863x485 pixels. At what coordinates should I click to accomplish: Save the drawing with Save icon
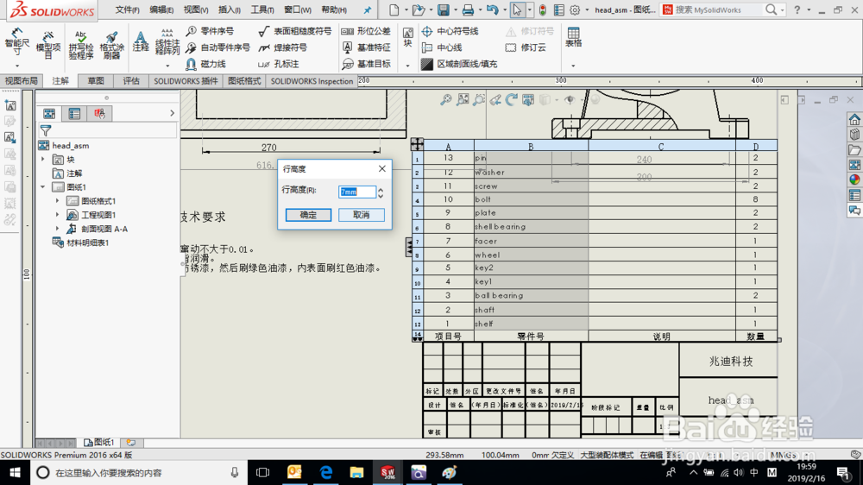[x=443, y=9]
